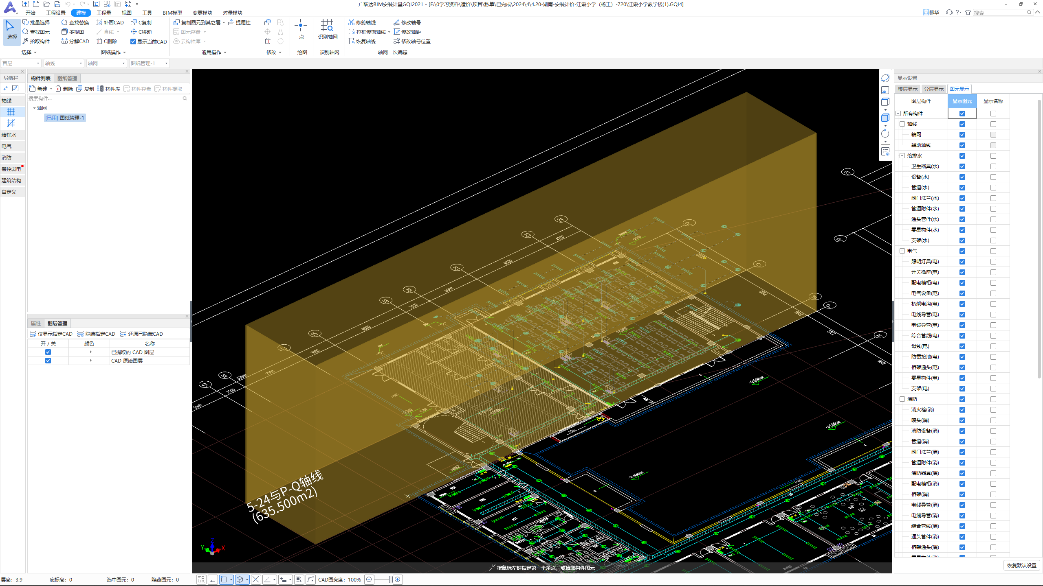Click 还原已隐藏CAD icon
The width and height of the screenshot is (1043, 586).
tap(123, 334)
